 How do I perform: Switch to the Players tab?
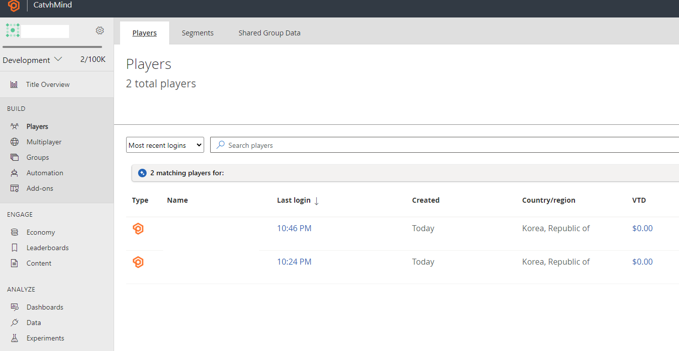[145, 33]
